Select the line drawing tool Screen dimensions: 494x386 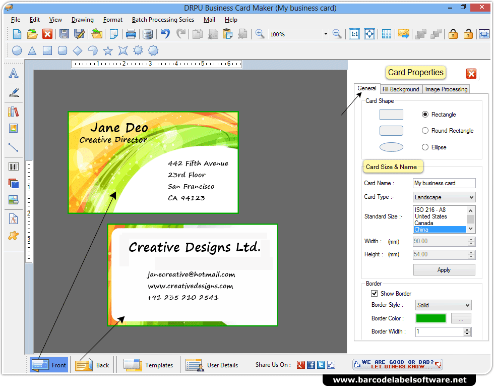click(x=14, y=147)
